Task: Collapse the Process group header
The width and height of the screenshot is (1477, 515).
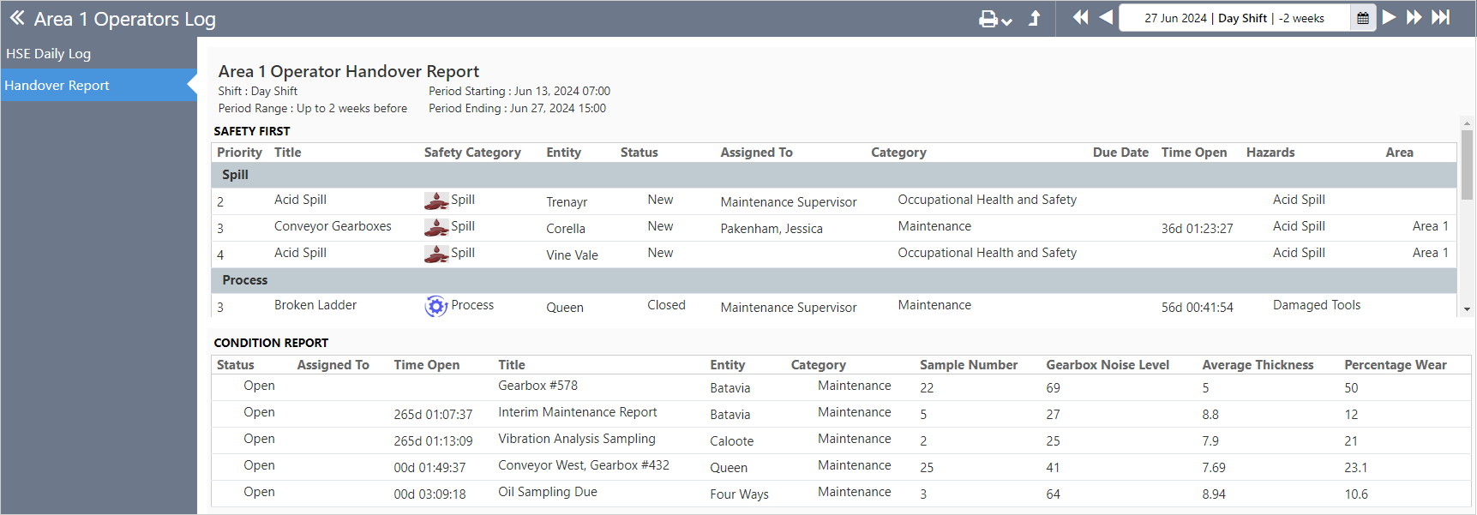Action: (245, 280)
